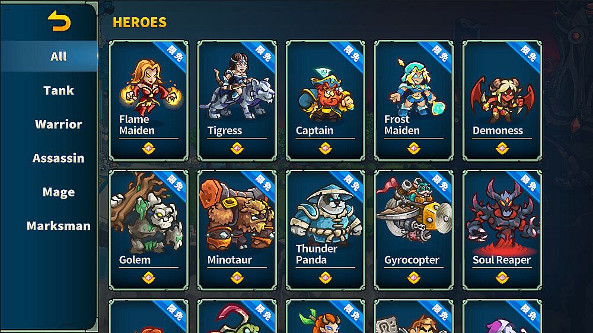
Task: Click the gold diamond badge under Captain
Action: 326,148
